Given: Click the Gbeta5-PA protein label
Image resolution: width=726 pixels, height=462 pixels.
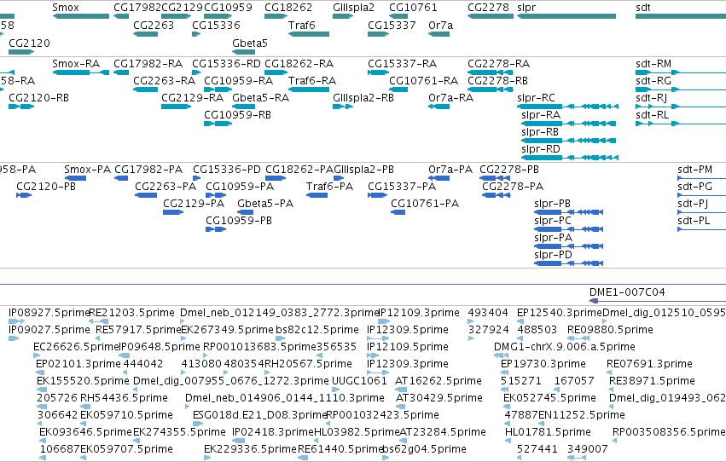Looking at the screenshot, I should click(x=265, y=204).
